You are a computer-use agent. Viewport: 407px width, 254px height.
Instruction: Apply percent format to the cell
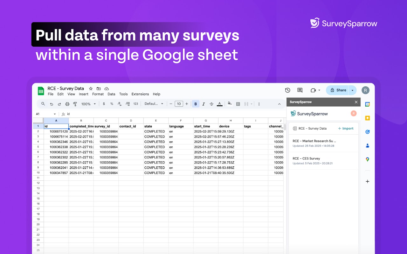coord(112,104)
